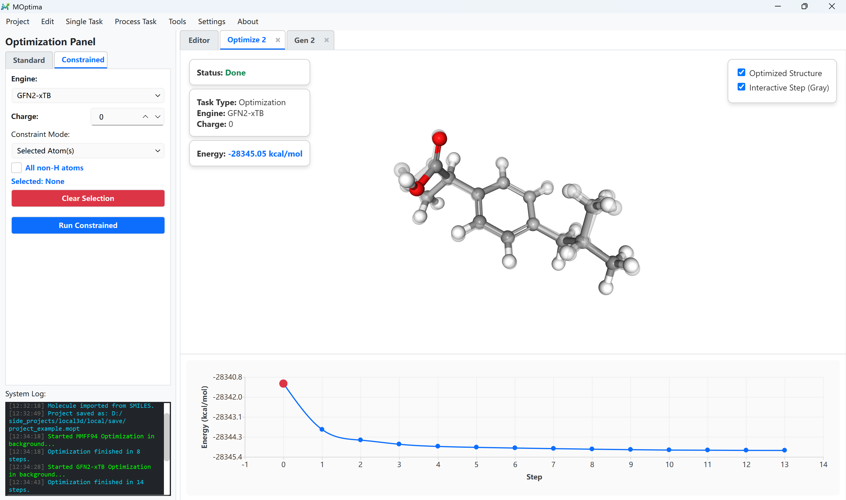Click the MOptima app logo icon
This screenshot has height=500, width=846.
[5, 6]
